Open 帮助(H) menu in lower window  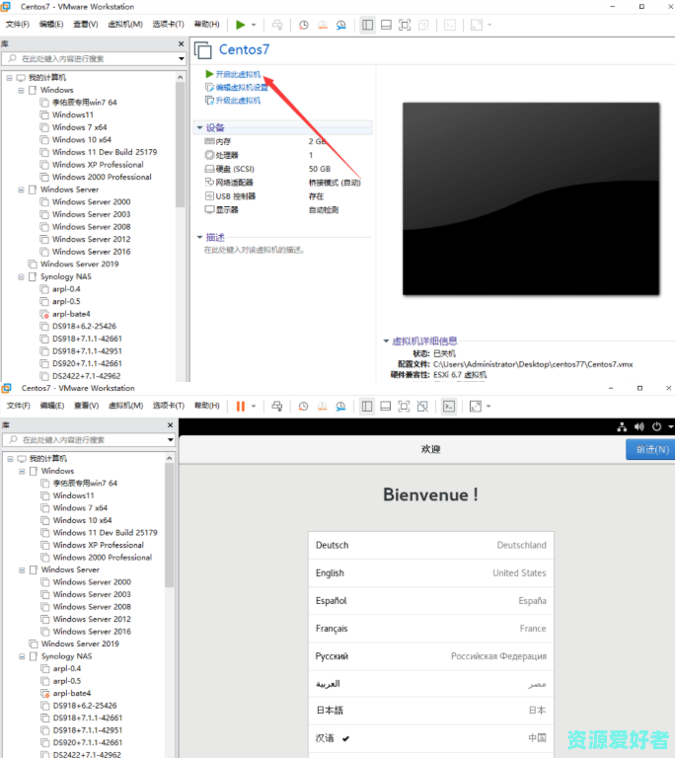207,406
